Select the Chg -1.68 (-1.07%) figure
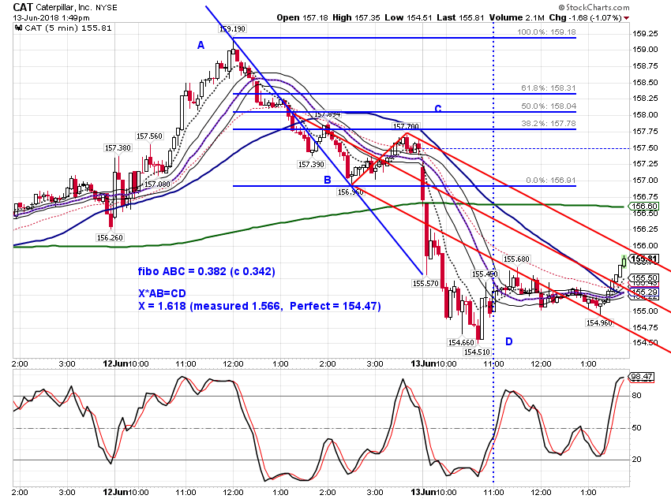Viewport: 671px width, 499px height. click(x=585, y=17)
